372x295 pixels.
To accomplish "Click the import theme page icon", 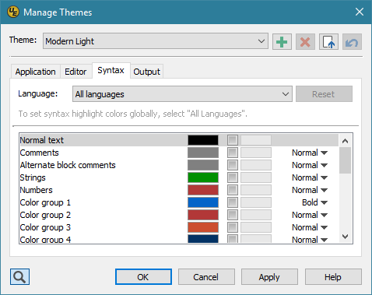I will [328, 41].
